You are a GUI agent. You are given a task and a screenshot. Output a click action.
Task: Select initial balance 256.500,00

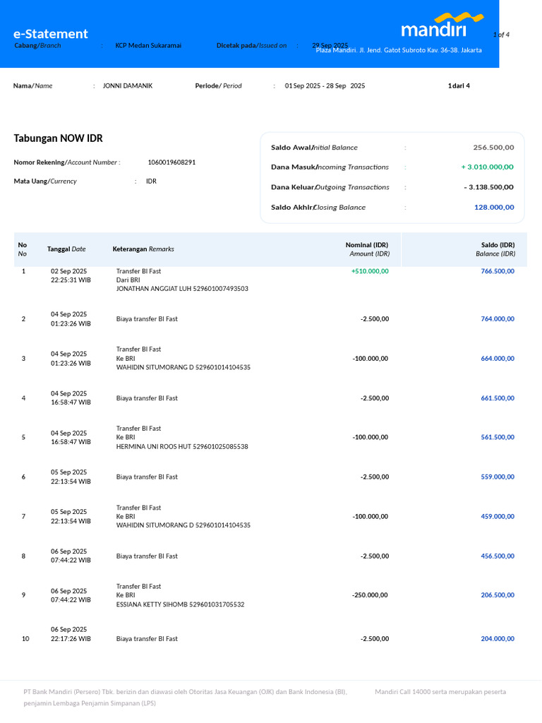(x=493, y=148)
